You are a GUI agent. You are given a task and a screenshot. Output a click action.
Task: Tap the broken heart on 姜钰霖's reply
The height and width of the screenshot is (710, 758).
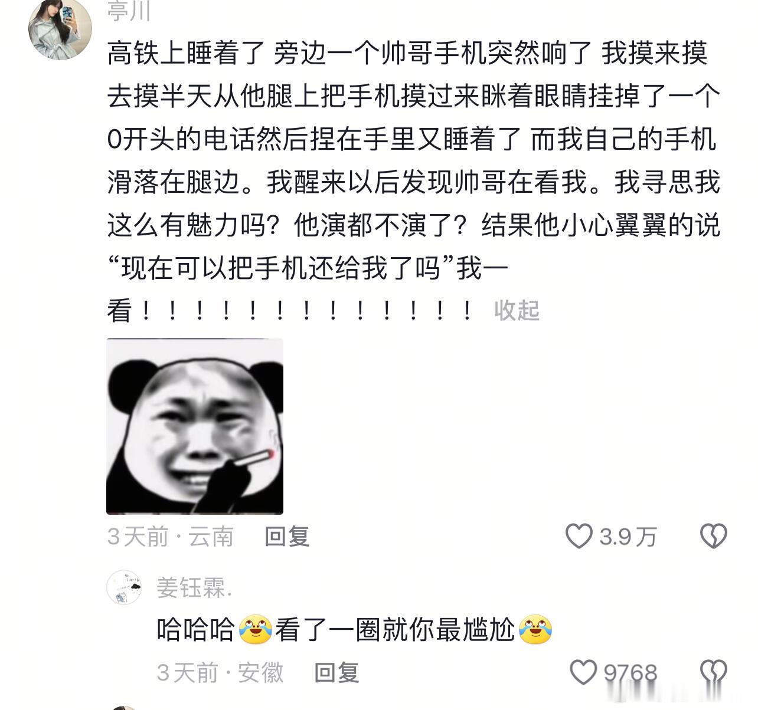tap(713, 672)
